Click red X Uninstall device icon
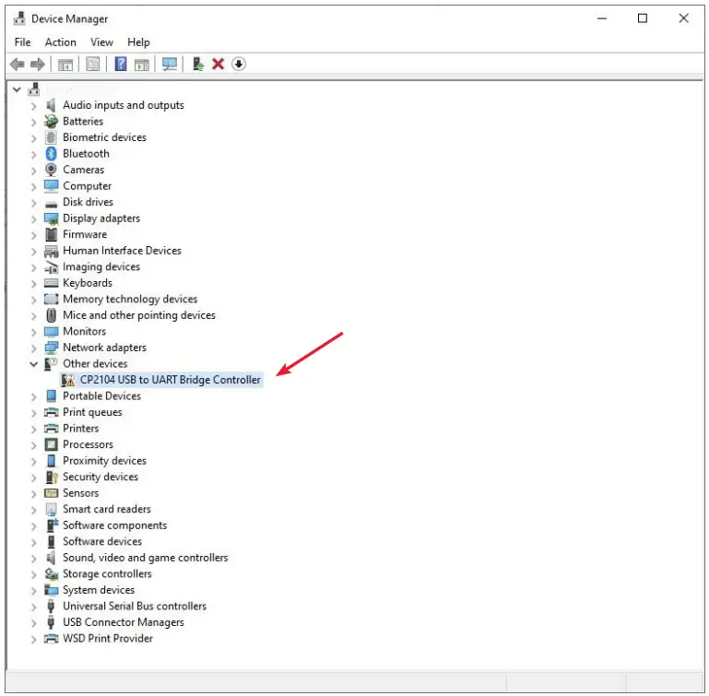This screenshot has width=709, height=696. click(x=218, y=65)
